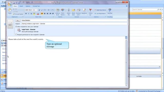
Task: Click the Search Calendar box
Action: [x=145, y=9]
